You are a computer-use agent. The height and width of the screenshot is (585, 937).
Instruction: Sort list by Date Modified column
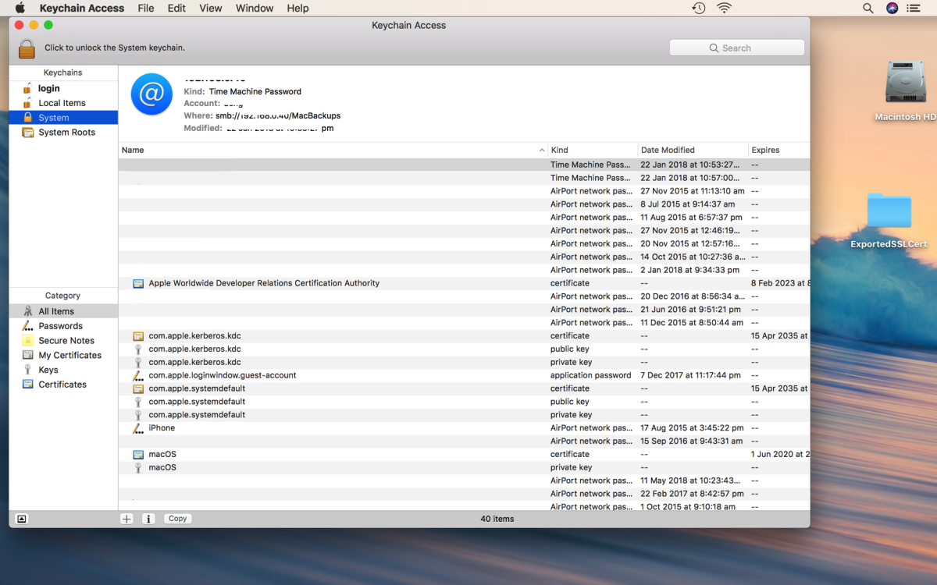click(x=693, y=150)
